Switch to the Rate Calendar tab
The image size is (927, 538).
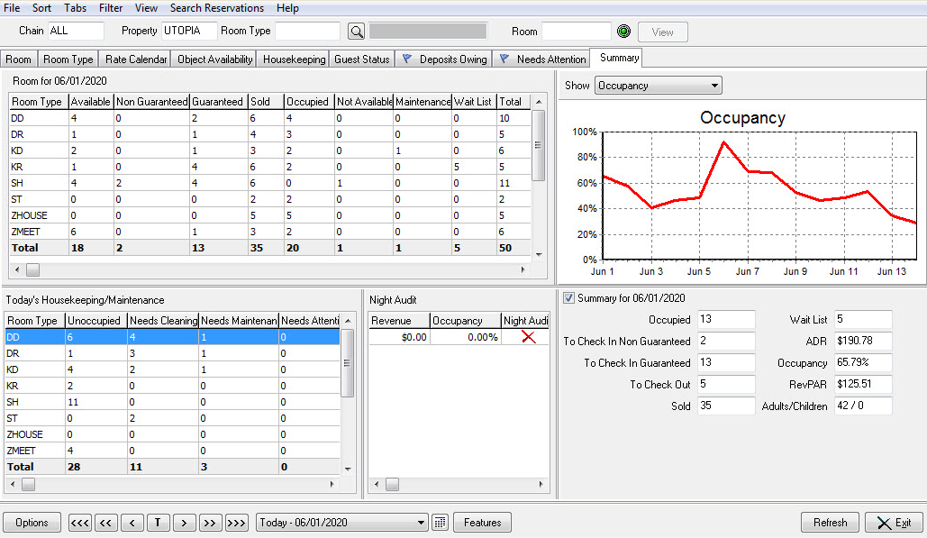[136, 59]
